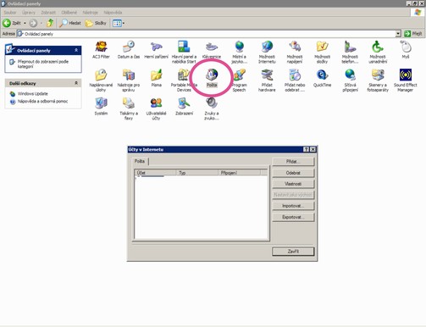426x327 pixels.
Task: Toggle the Složky folders pane button
Action: 96,23
